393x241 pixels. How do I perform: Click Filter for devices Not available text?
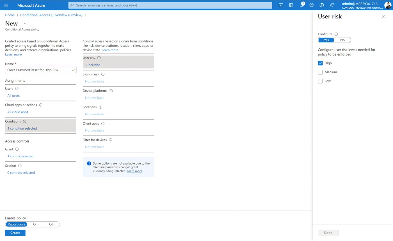tap(95, 147)
